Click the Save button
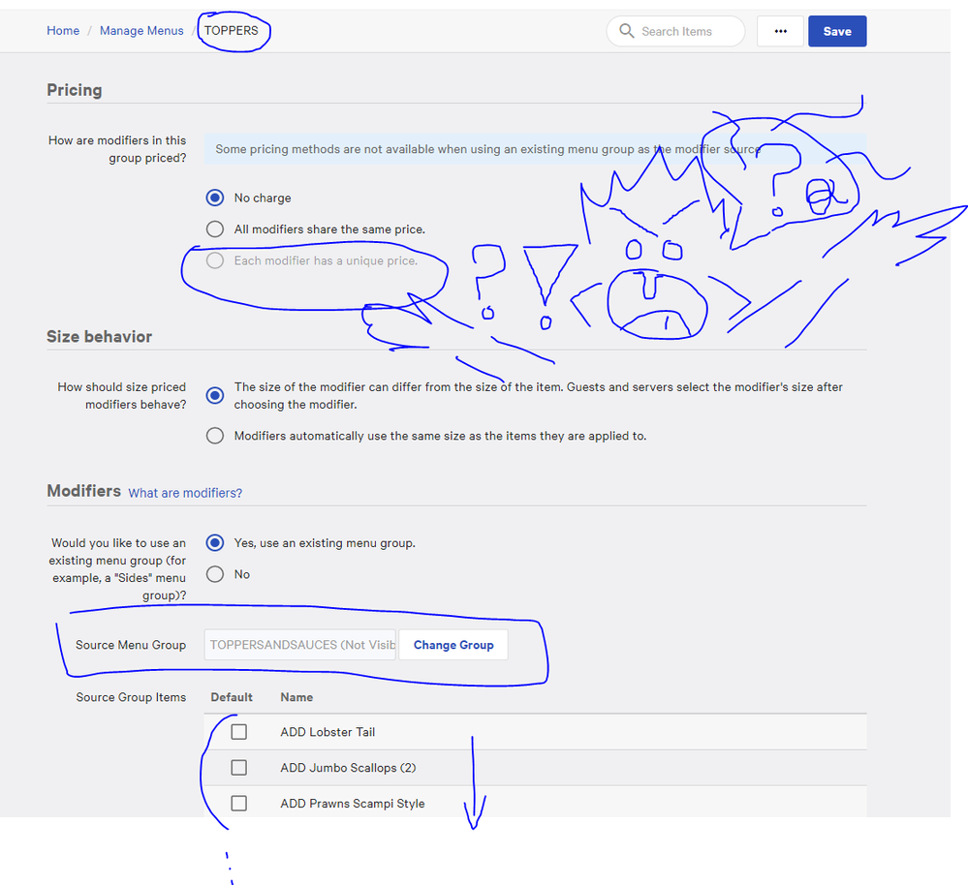Image resolution: width=968 pixels, height=885 pixels. pos(837,31)
